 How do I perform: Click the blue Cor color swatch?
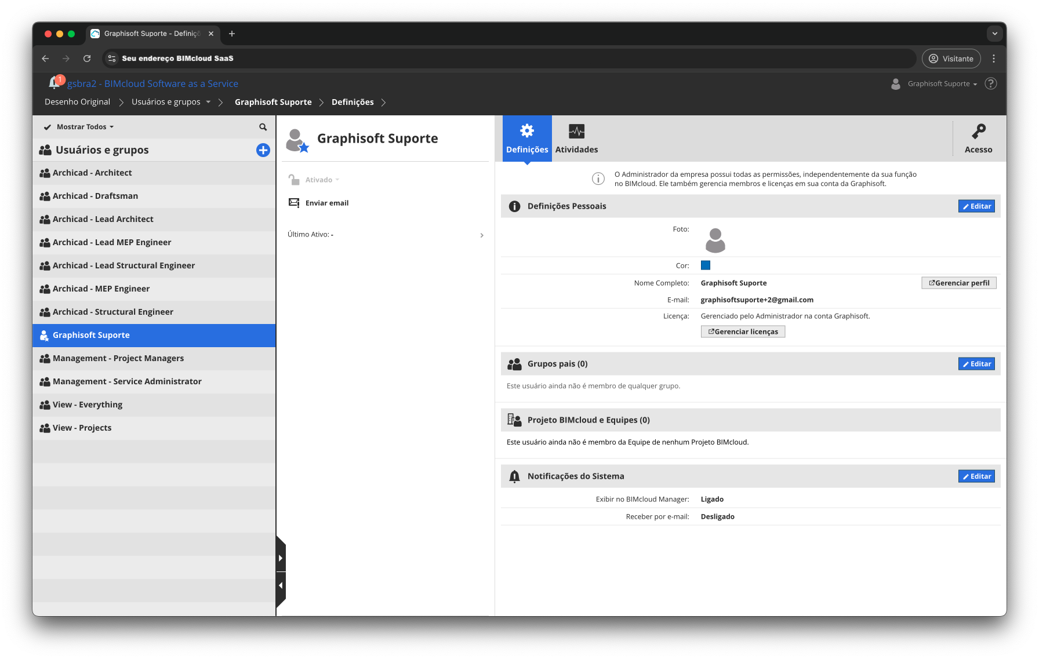[x=706, y=265]
